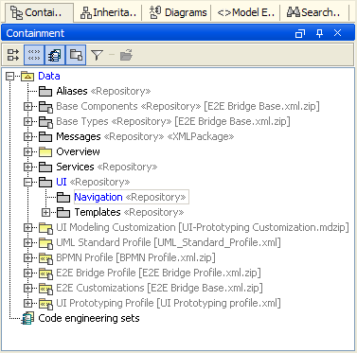
Task: Switch to the Inheritance tab
Action: [x=109, y=12]
